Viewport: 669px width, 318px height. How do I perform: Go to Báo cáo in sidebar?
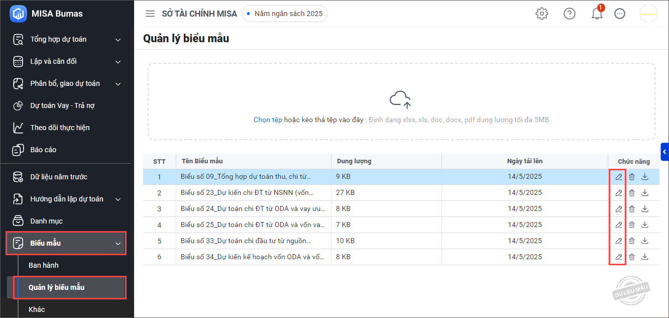click(43, 150)
